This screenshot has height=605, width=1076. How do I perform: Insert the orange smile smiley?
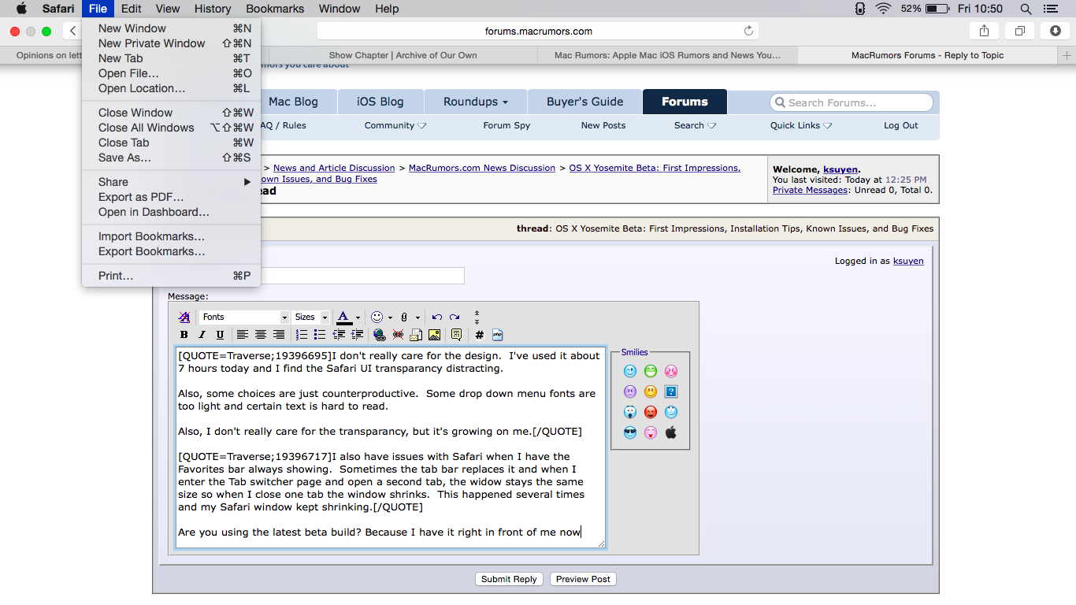[651, 392]
